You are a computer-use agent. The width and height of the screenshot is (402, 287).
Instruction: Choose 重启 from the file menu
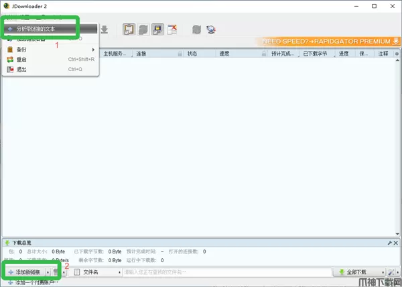point(51,60)
